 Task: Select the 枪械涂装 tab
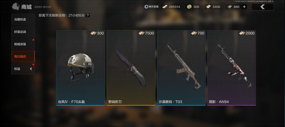pyautogui.click(x=23, y=44)
